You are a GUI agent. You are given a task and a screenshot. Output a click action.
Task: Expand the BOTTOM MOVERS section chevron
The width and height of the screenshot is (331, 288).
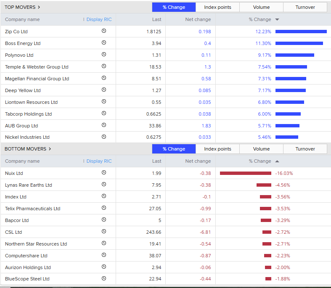50,149
